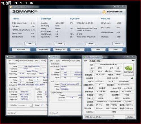Open system Details button

point(91,43)
